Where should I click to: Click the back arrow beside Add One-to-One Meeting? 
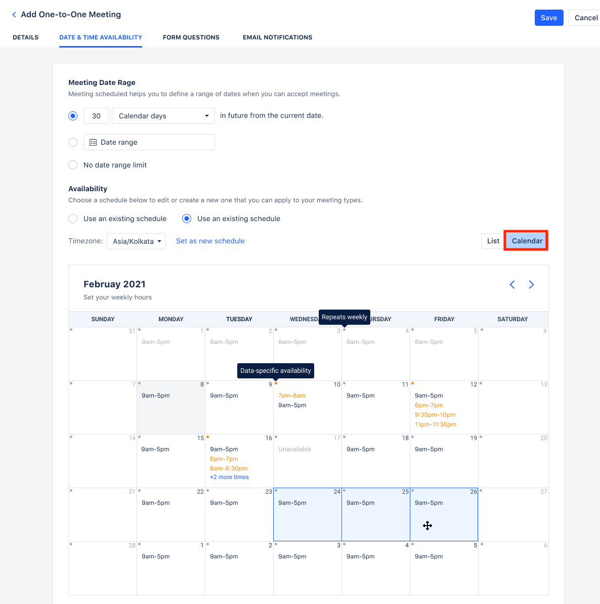[14, 15]
